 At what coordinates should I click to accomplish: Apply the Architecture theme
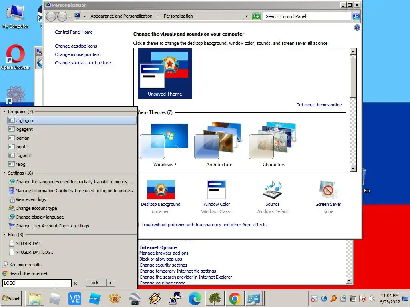point(219,145)
